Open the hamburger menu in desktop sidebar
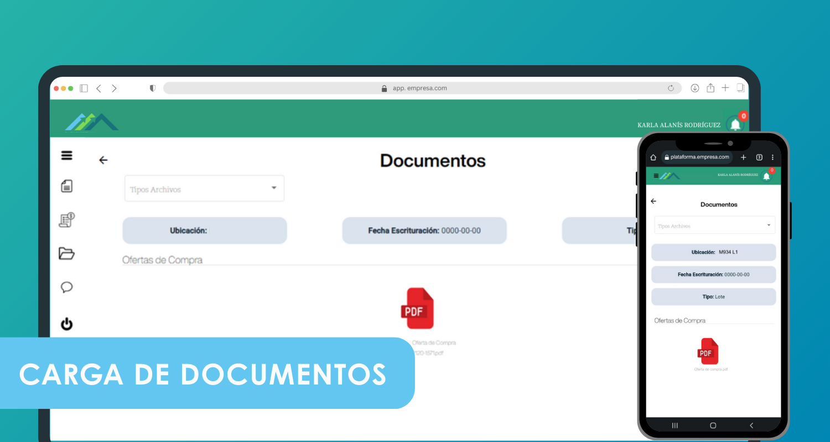 67,156
